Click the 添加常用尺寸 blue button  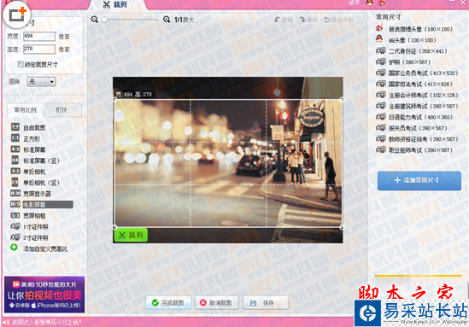point(419,180)
